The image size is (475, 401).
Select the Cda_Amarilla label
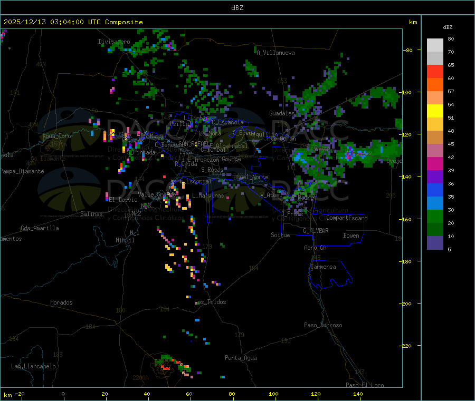pyautogui.click(x=40, y=228)
